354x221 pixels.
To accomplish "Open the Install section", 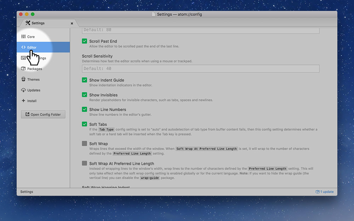I will click(43, 101).
